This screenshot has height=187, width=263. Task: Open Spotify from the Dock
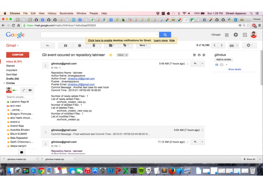click(x=142, y=171)
